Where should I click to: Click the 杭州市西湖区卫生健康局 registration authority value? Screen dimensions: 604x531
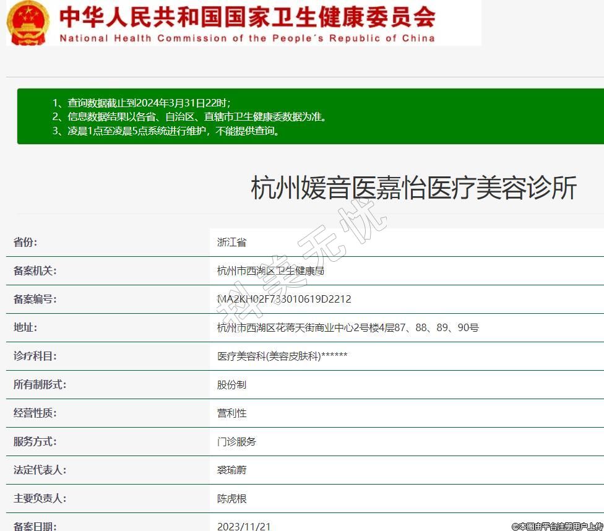pyautogui.click(x=270, y=270)
